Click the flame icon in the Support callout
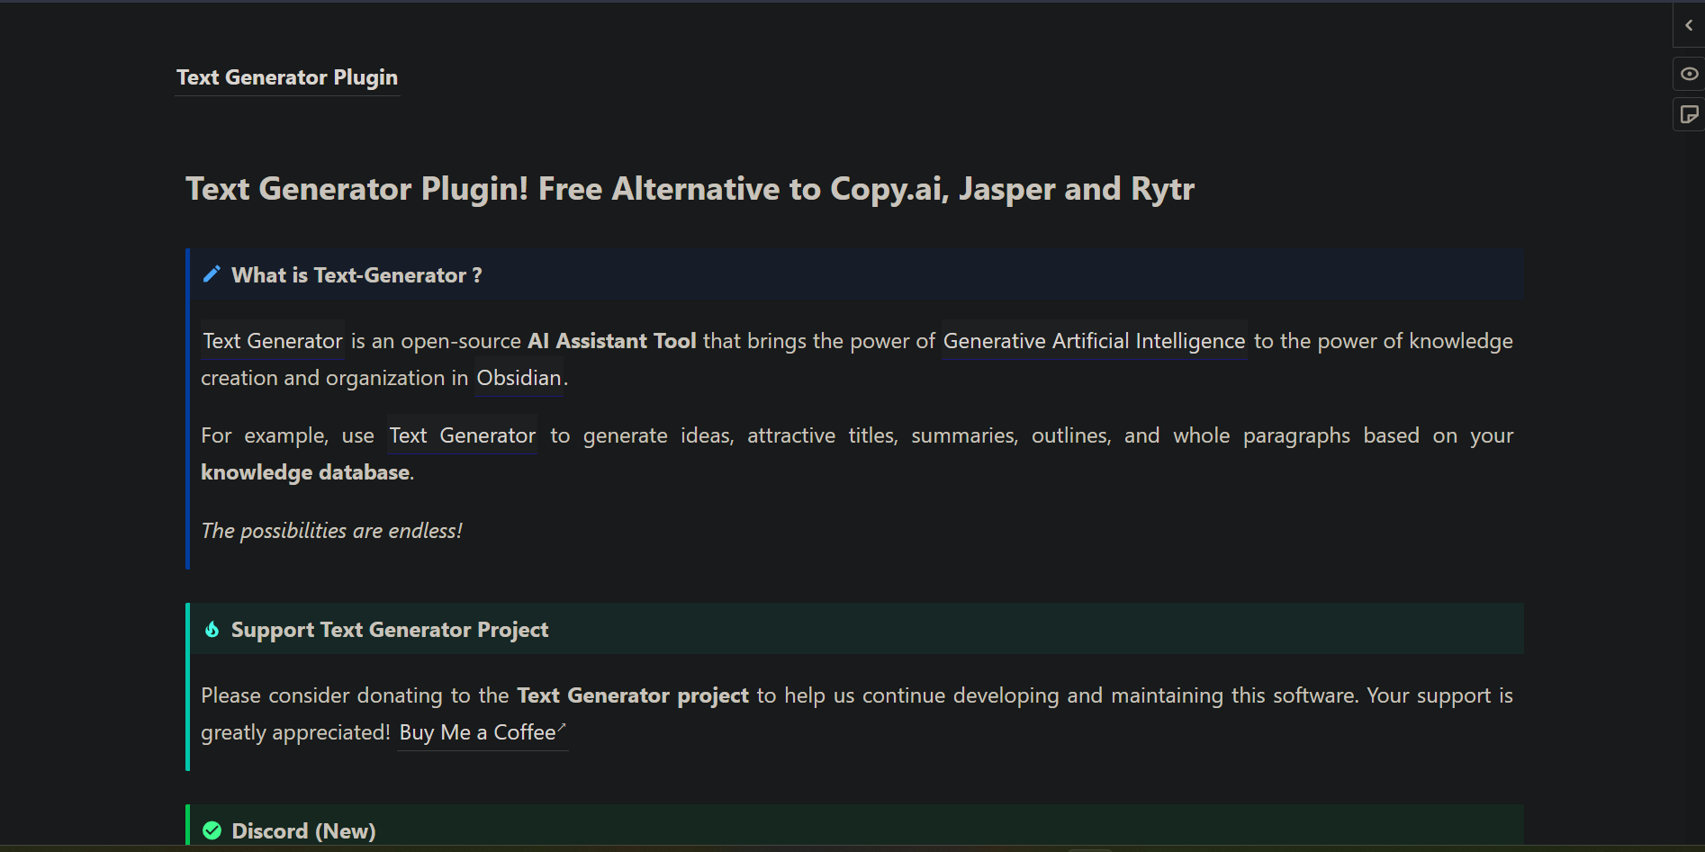The height and width of the screenshot is (852, 1705). [212, 629]
